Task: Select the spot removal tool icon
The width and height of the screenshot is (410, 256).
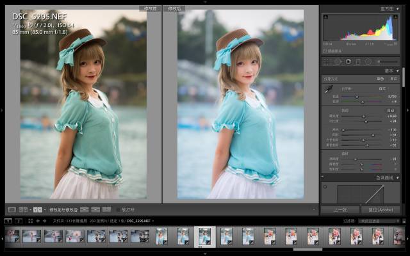Action: 338,62
